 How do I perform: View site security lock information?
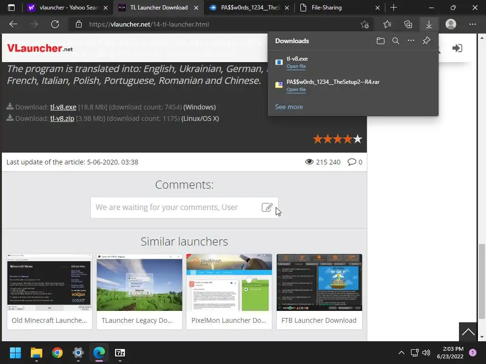[x=79, y=24]
